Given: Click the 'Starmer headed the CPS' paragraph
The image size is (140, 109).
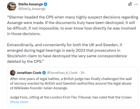Looking at the screenshot, I should point(73,25).
